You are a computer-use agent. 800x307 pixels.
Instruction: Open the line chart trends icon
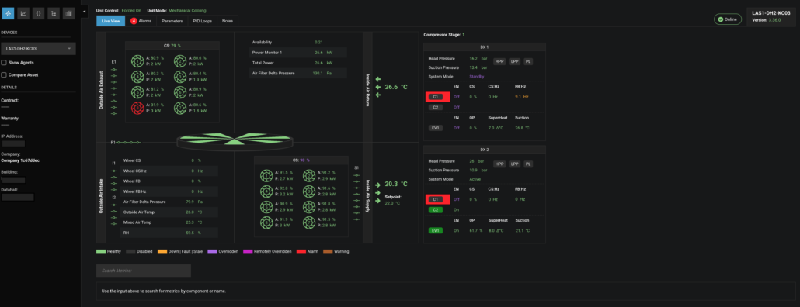click(x=23, y=14)
